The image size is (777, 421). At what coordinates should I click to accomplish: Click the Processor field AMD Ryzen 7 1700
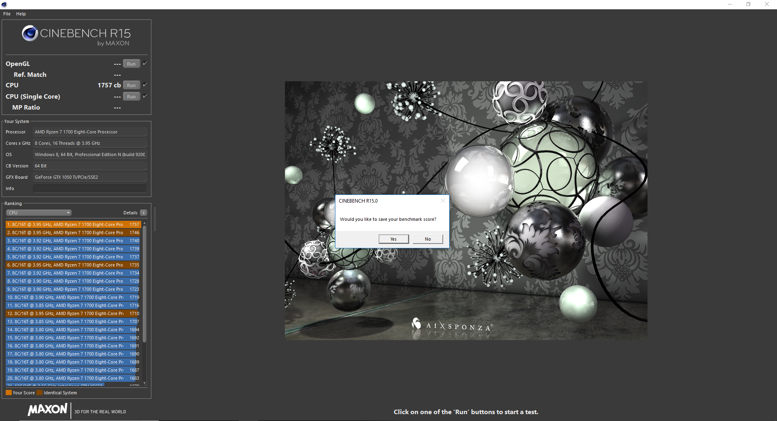pos(90,132)
